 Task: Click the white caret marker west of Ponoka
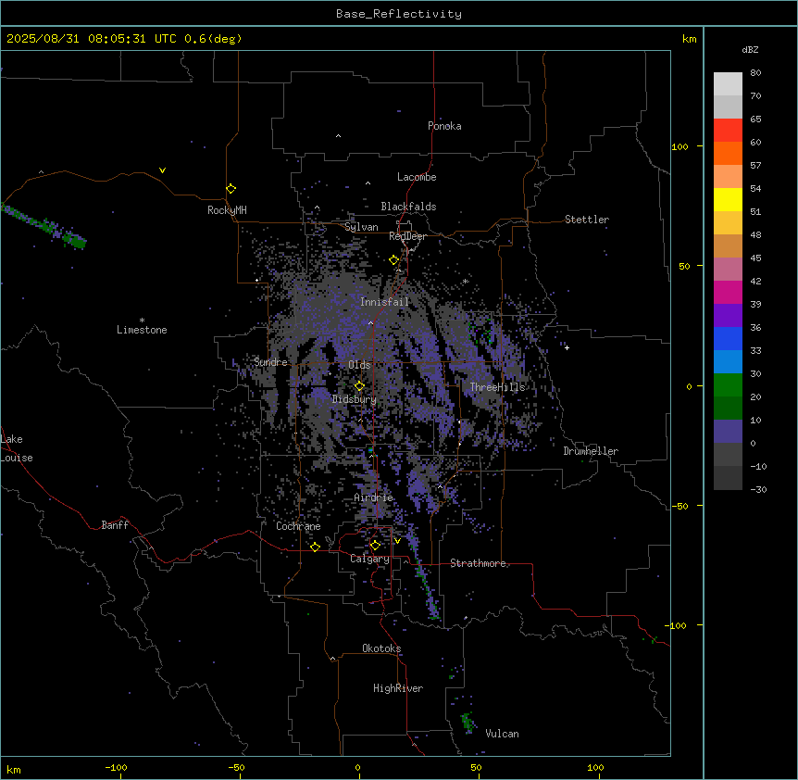[x=338, y=136]
